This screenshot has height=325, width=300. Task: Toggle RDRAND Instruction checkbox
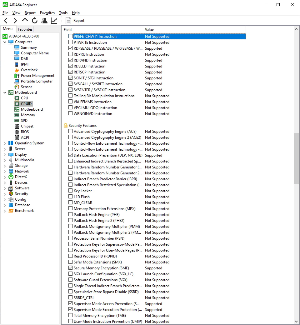pos(71,60)
